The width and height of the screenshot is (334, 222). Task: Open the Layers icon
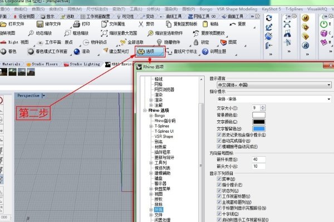tap(223, 42)
